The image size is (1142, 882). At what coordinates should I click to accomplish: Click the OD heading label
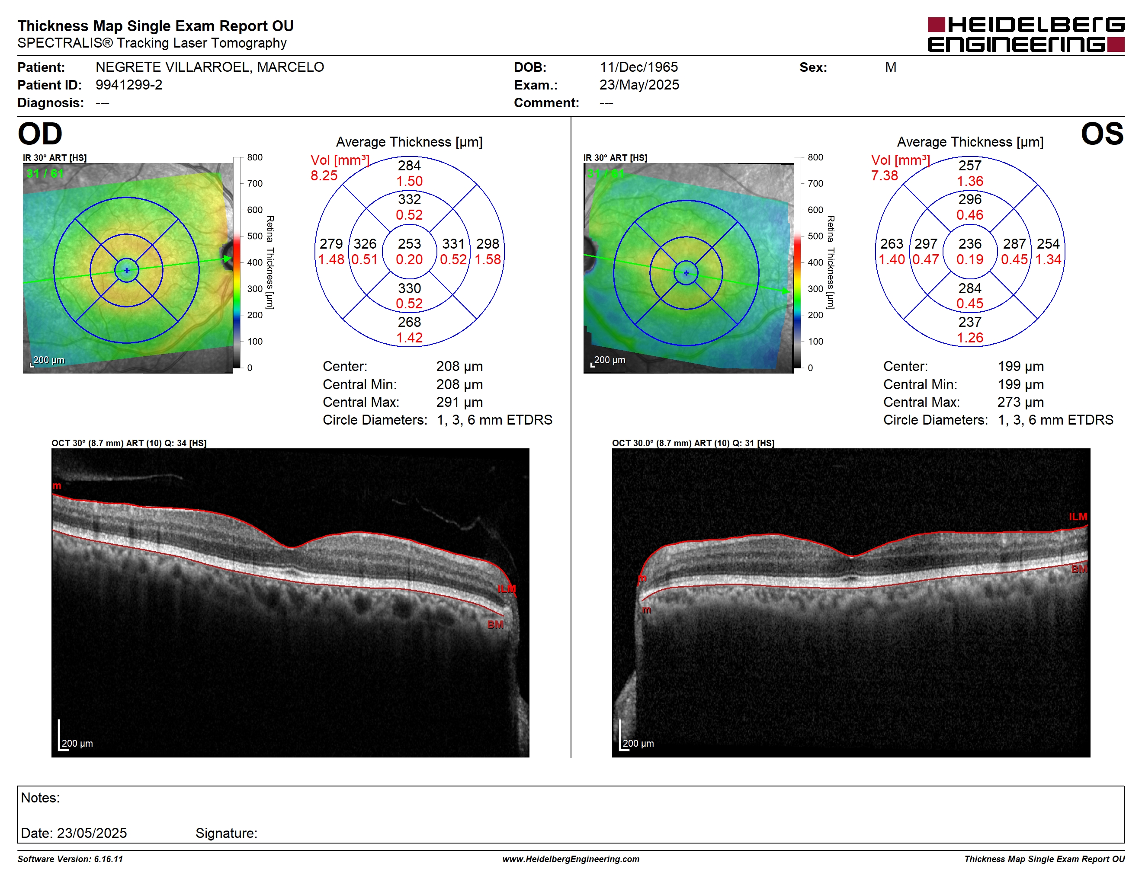tap(40, 134)
